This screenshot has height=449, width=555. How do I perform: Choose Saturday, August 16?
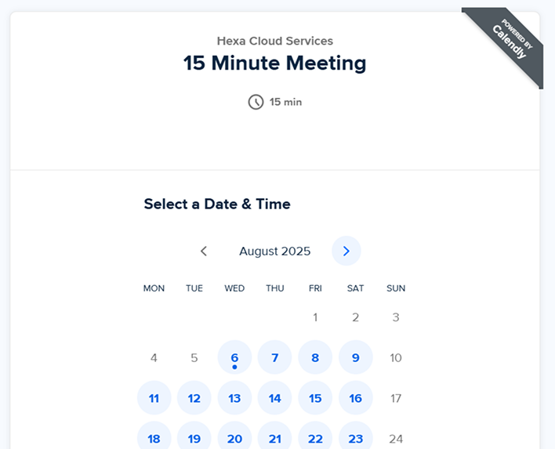click(355, 398)
